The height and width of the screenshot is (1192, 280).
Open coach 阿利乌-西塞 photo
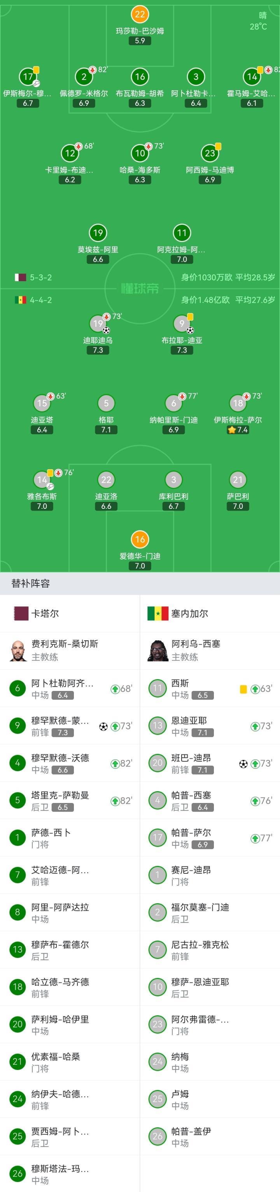coord(158,650)
